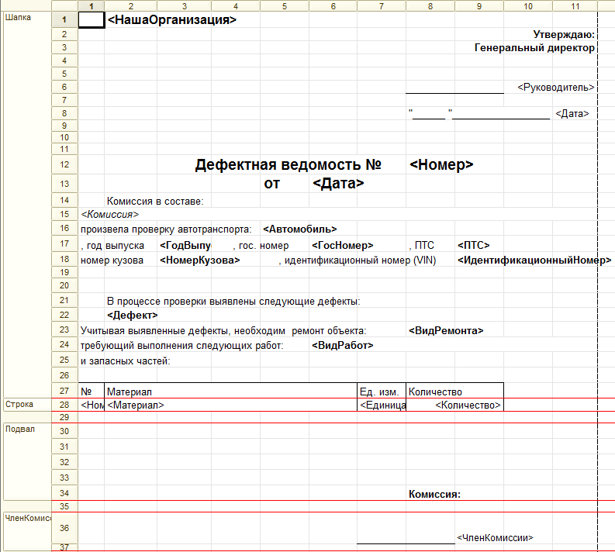
Task: Select the <Ном parameter in row 28
Action: point(92,405)
